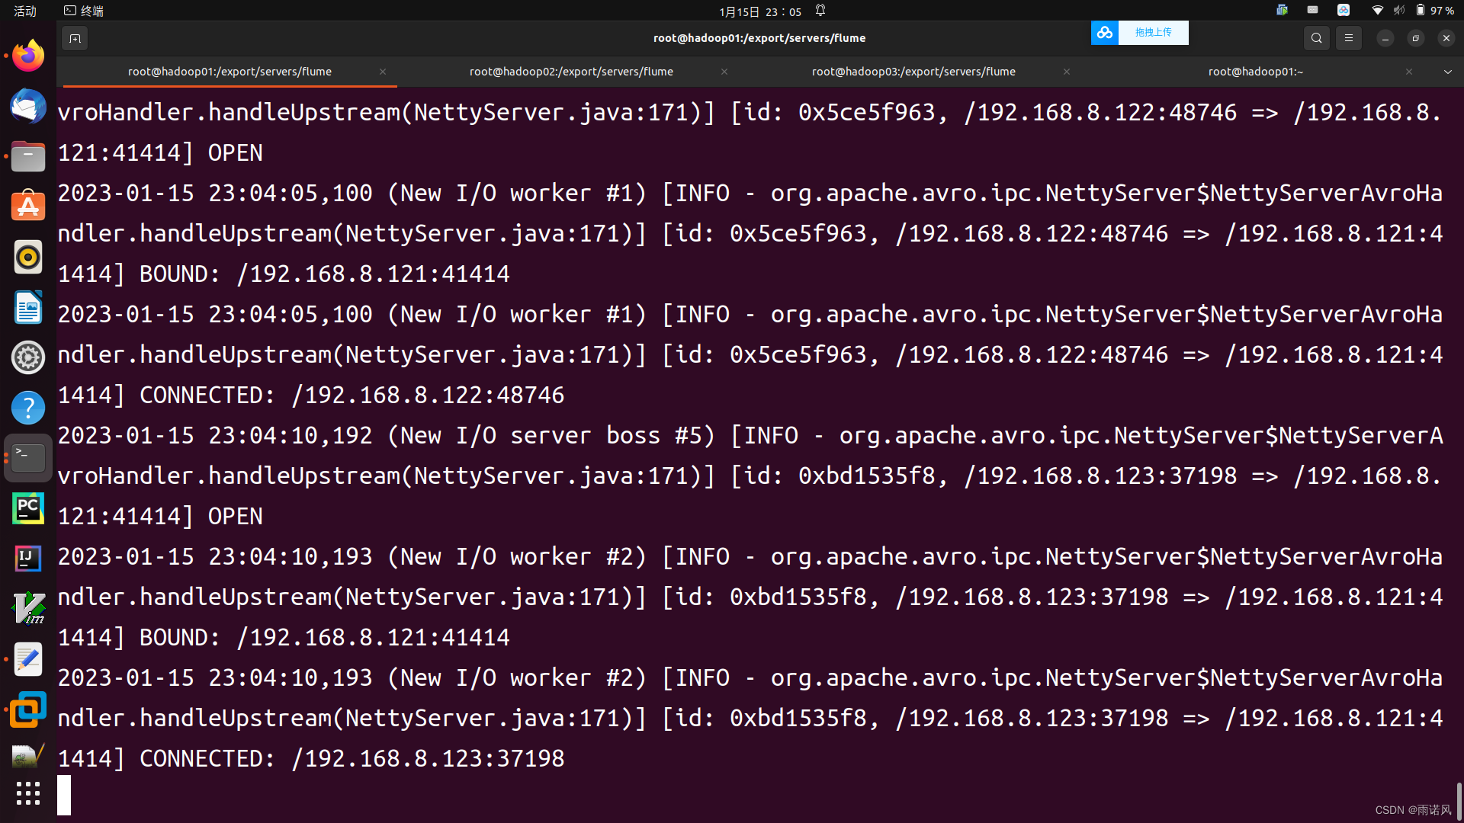Click the hamburger menu icon
This screenshot has height=823, width=1464.
(1348, 38)
